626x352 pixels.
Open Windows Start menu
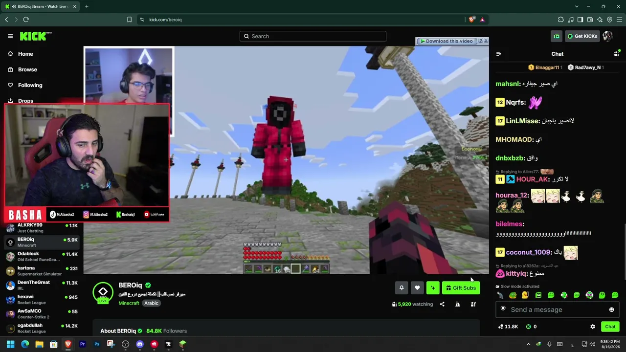tap(10, 344)
